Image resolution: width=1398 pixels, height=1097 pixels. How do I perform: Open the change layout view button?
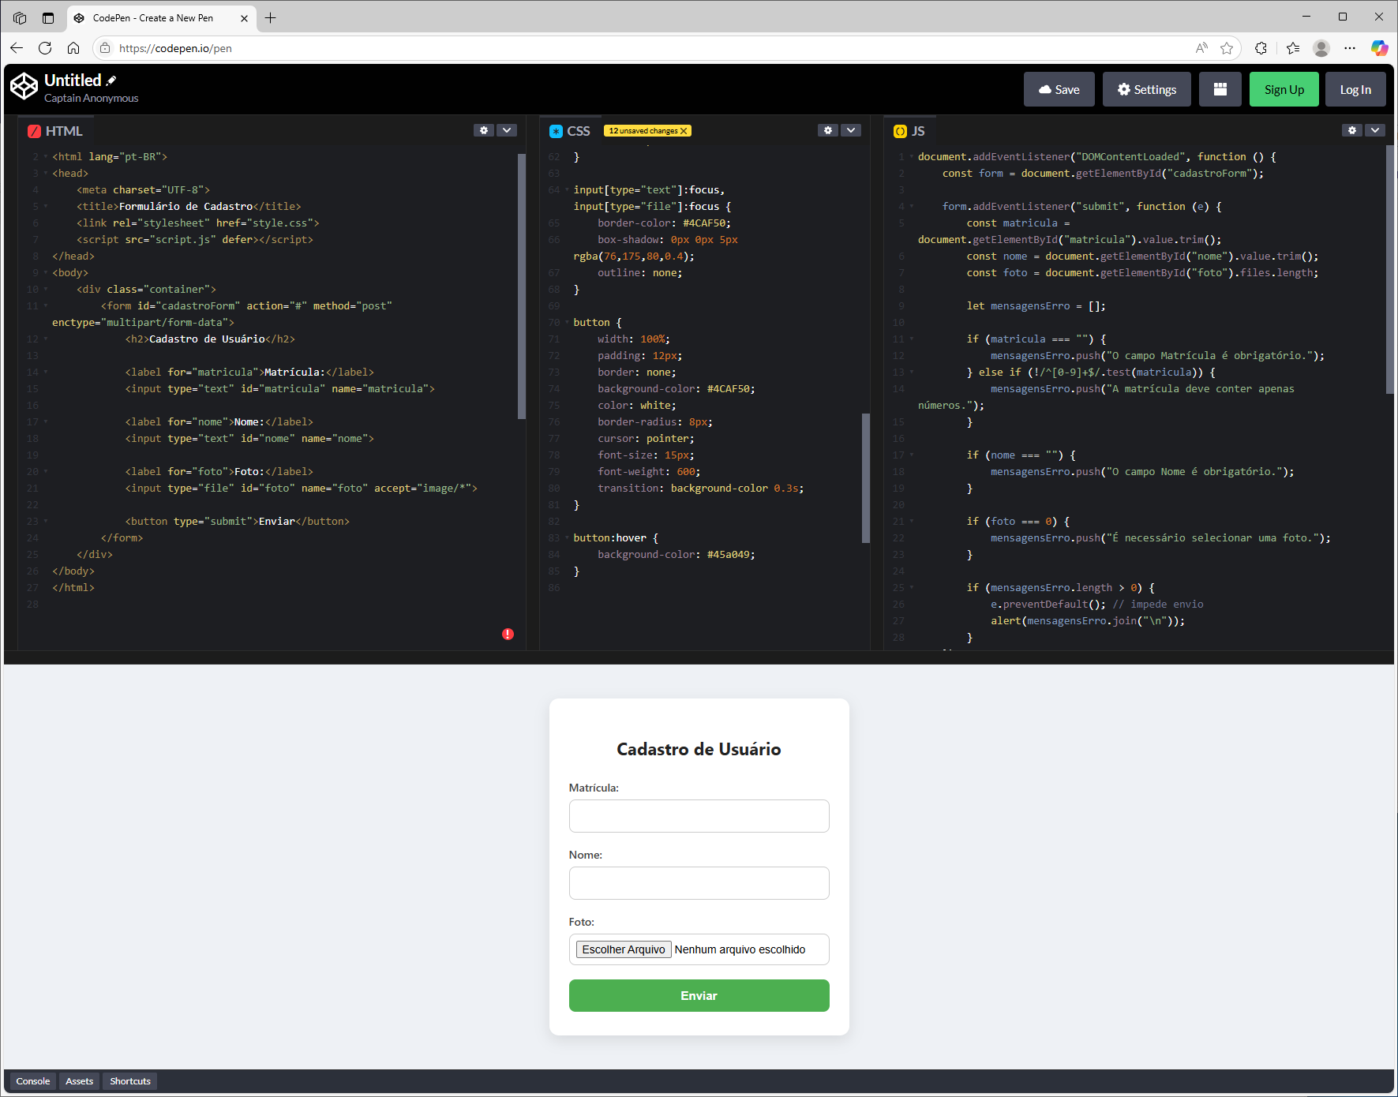click(x=1220, y=89)
